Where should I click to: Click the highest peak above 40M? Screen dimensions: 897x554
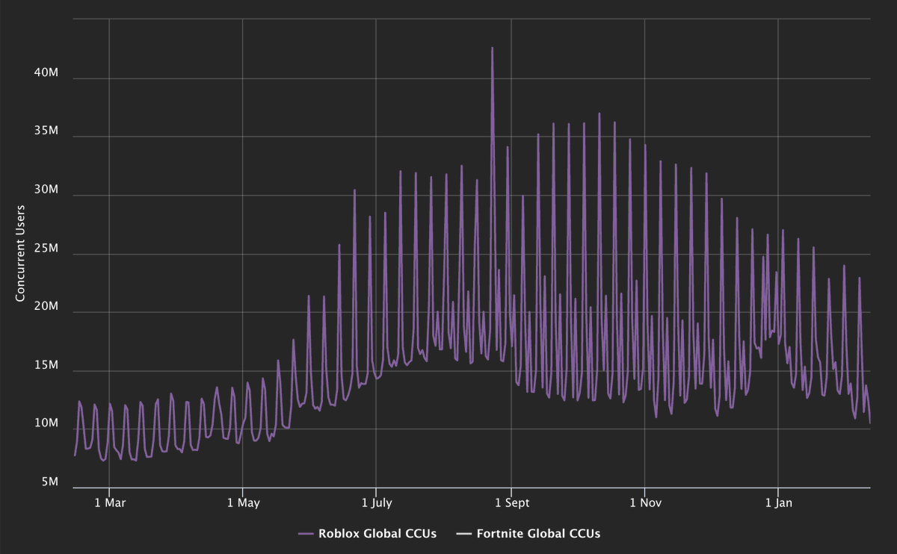[x=492, y=49]
